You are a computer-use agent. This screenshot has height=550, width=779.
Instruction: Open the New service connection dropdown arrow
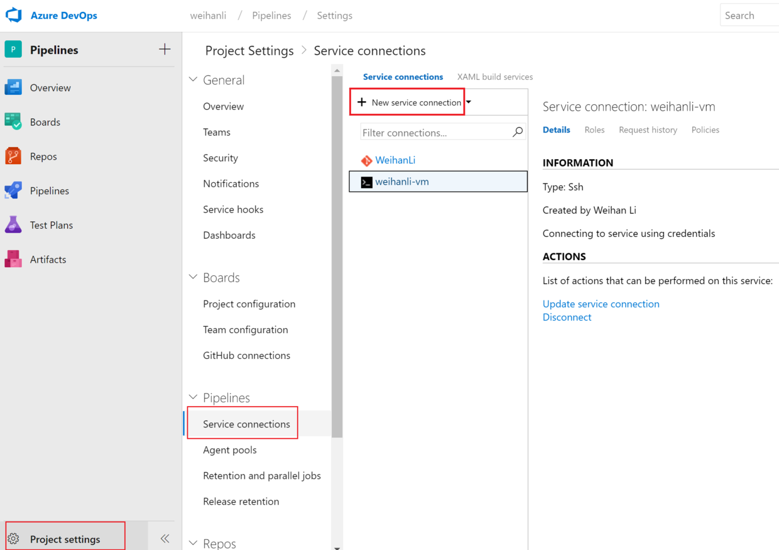pos(469,102)
